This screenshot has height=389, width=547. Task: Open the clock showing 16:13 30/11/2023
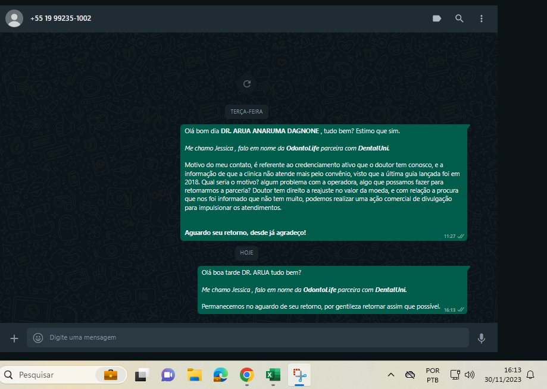[x=503, y=375]
